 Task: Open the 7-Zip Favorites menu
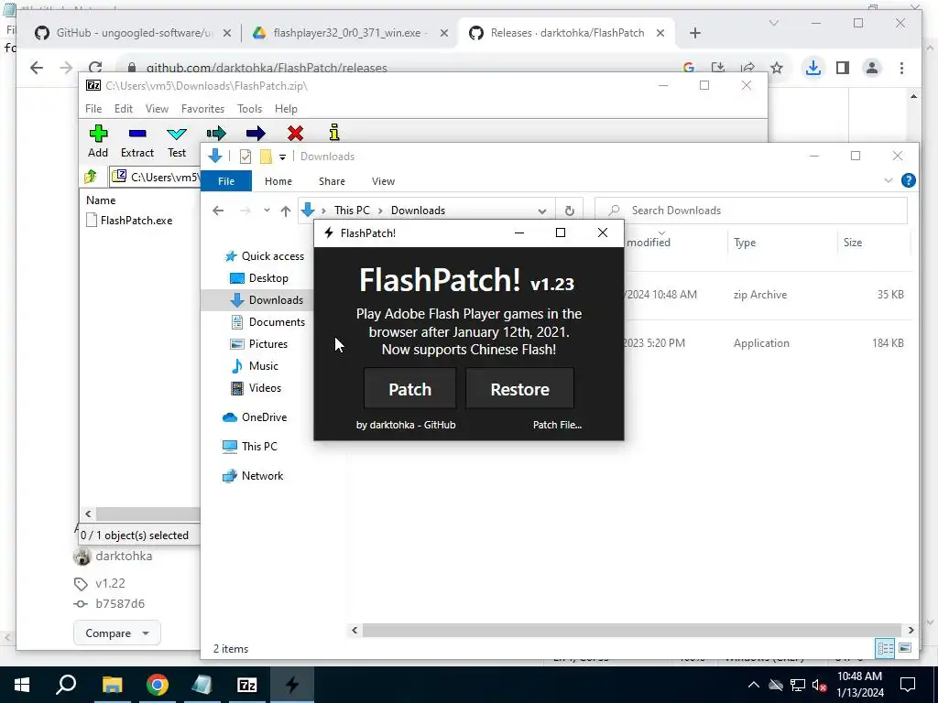[x=202, y=109]
